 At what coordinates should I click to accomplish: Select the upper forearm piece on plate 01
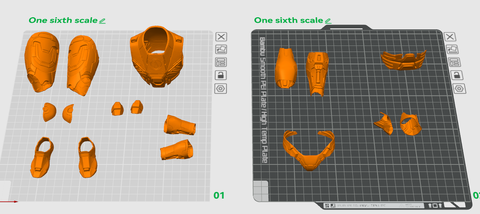[x=179, y=125]
